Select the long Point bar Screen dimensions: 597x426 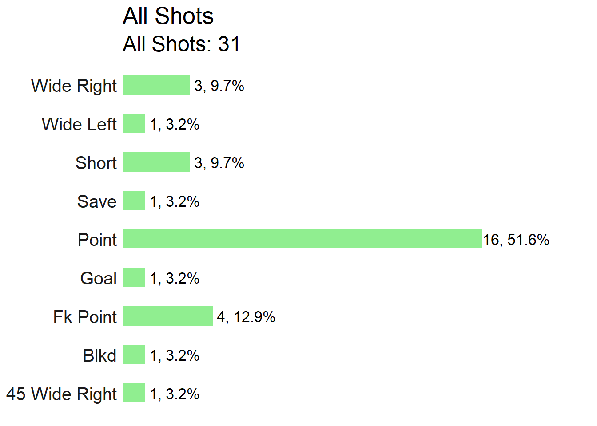pos(302,239)
